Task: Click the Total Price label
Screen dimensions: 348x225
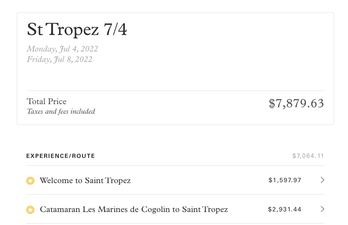Action: point(46,102)
